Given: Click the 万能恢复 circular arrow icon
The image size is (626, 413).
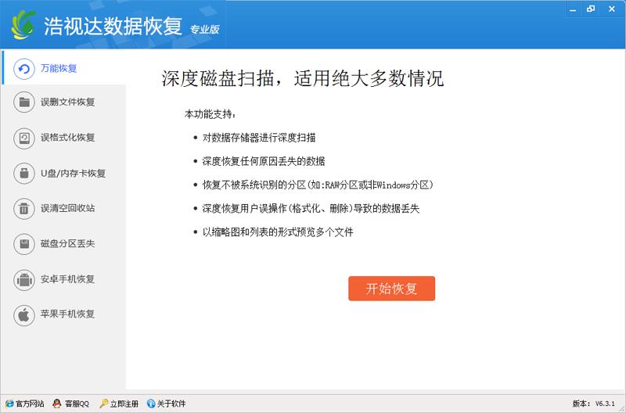Looking at the screenshot, I should tap(24, 69).
